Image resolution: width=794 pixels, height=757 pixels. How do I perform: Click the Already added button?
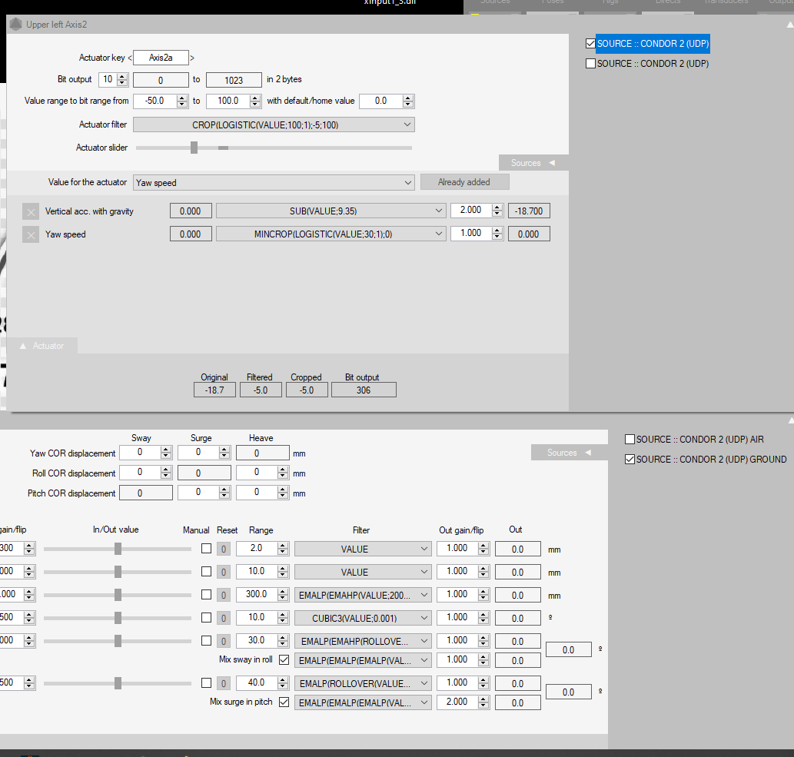coord(464,182)
